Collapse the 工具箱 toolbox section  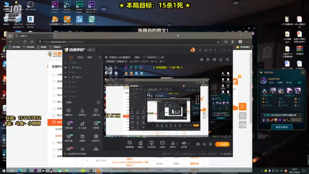(98, 102)
